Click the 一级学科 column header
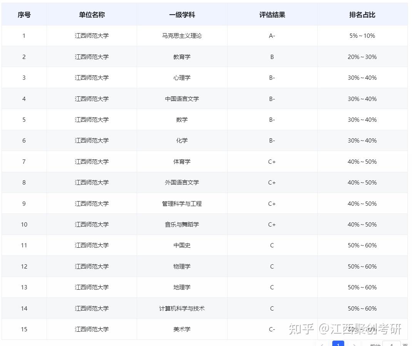 pos(182,15)
